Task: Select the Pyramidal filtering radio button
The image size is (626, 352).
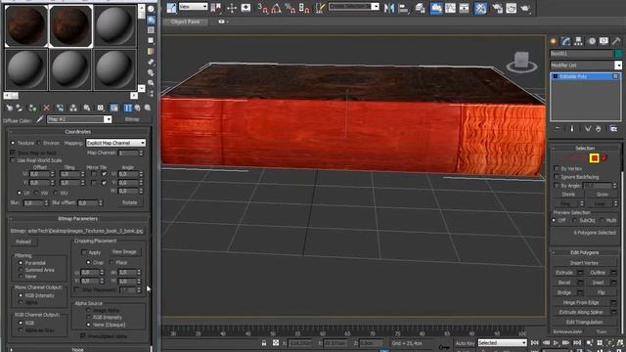Action: coord(21,263)
